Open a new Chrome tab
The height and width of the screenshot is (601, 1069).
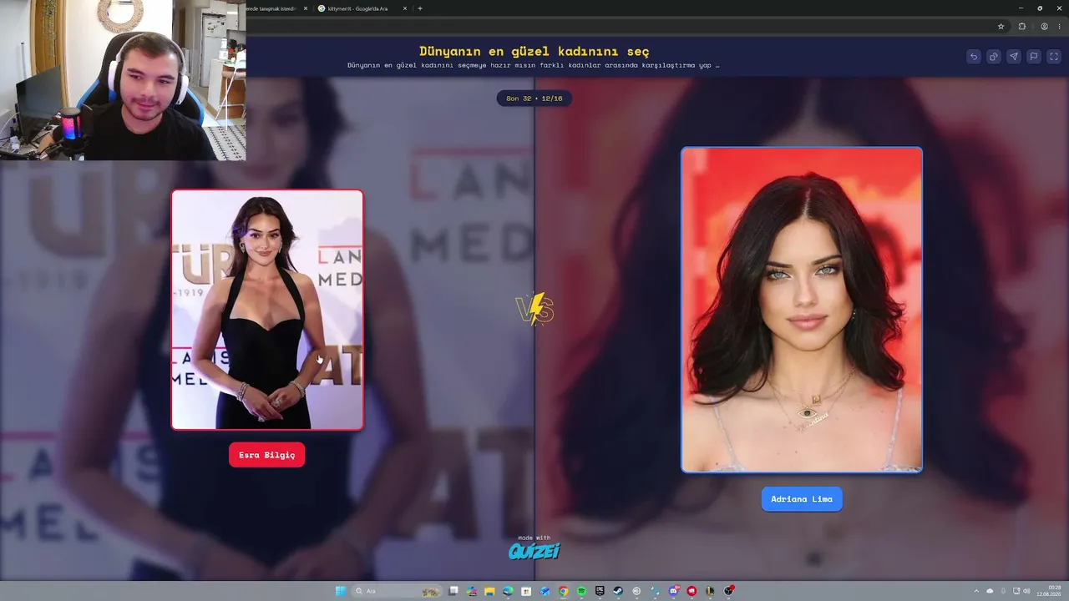pyautogui.click(x=420, y=8)
